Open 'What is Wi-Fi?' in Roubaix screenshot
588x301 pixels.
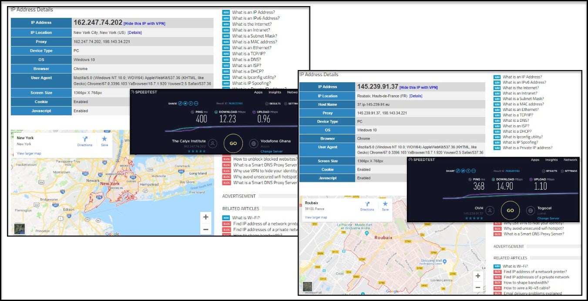[515, 266]
